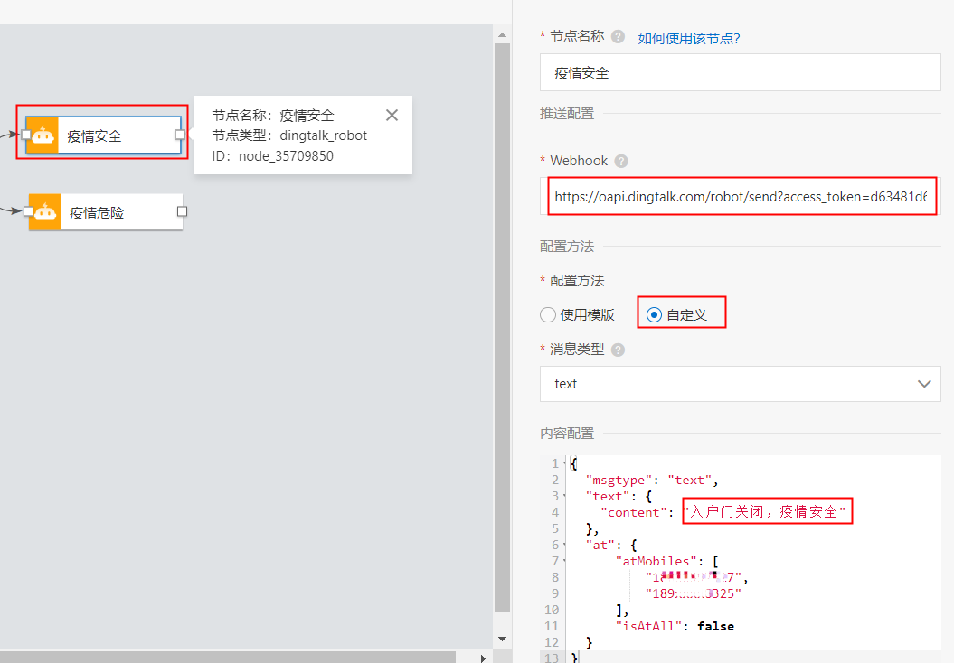
Task: Click "atMobiles" key in code editor
Action: [x=656, y=561]
